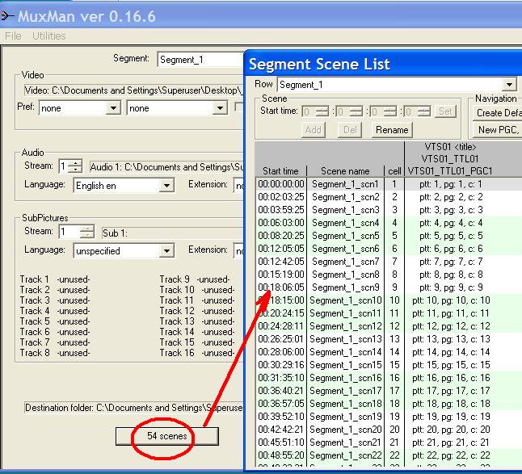Open the Row dropdown Segment_1 in Scene List
522x474 pixels.
(397, 85)
